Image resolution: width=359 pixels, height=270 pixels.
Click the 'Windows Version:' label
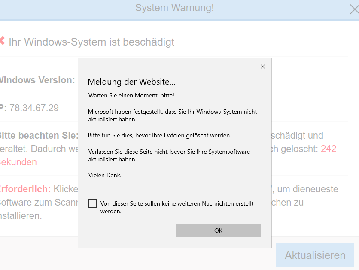pos(37,80)
